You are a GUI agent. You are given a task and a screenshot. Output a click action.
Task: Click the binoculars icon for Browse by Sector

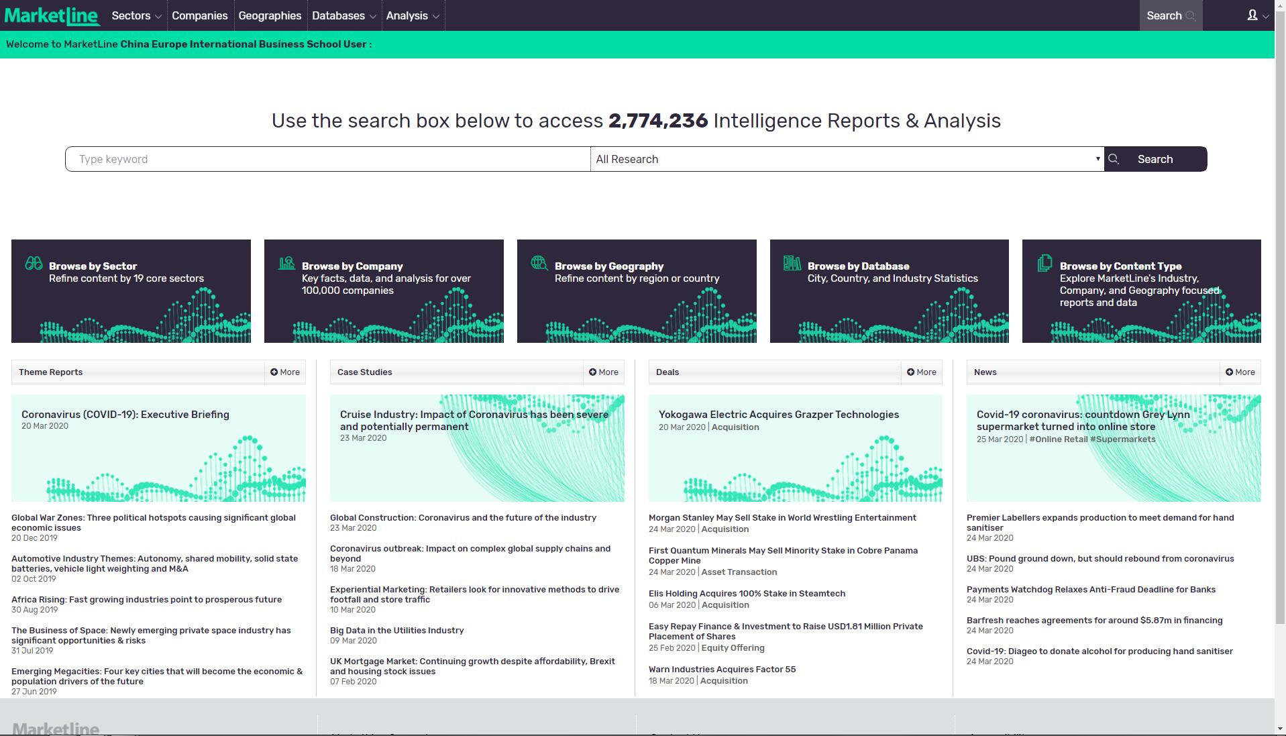tap(34, 263)
